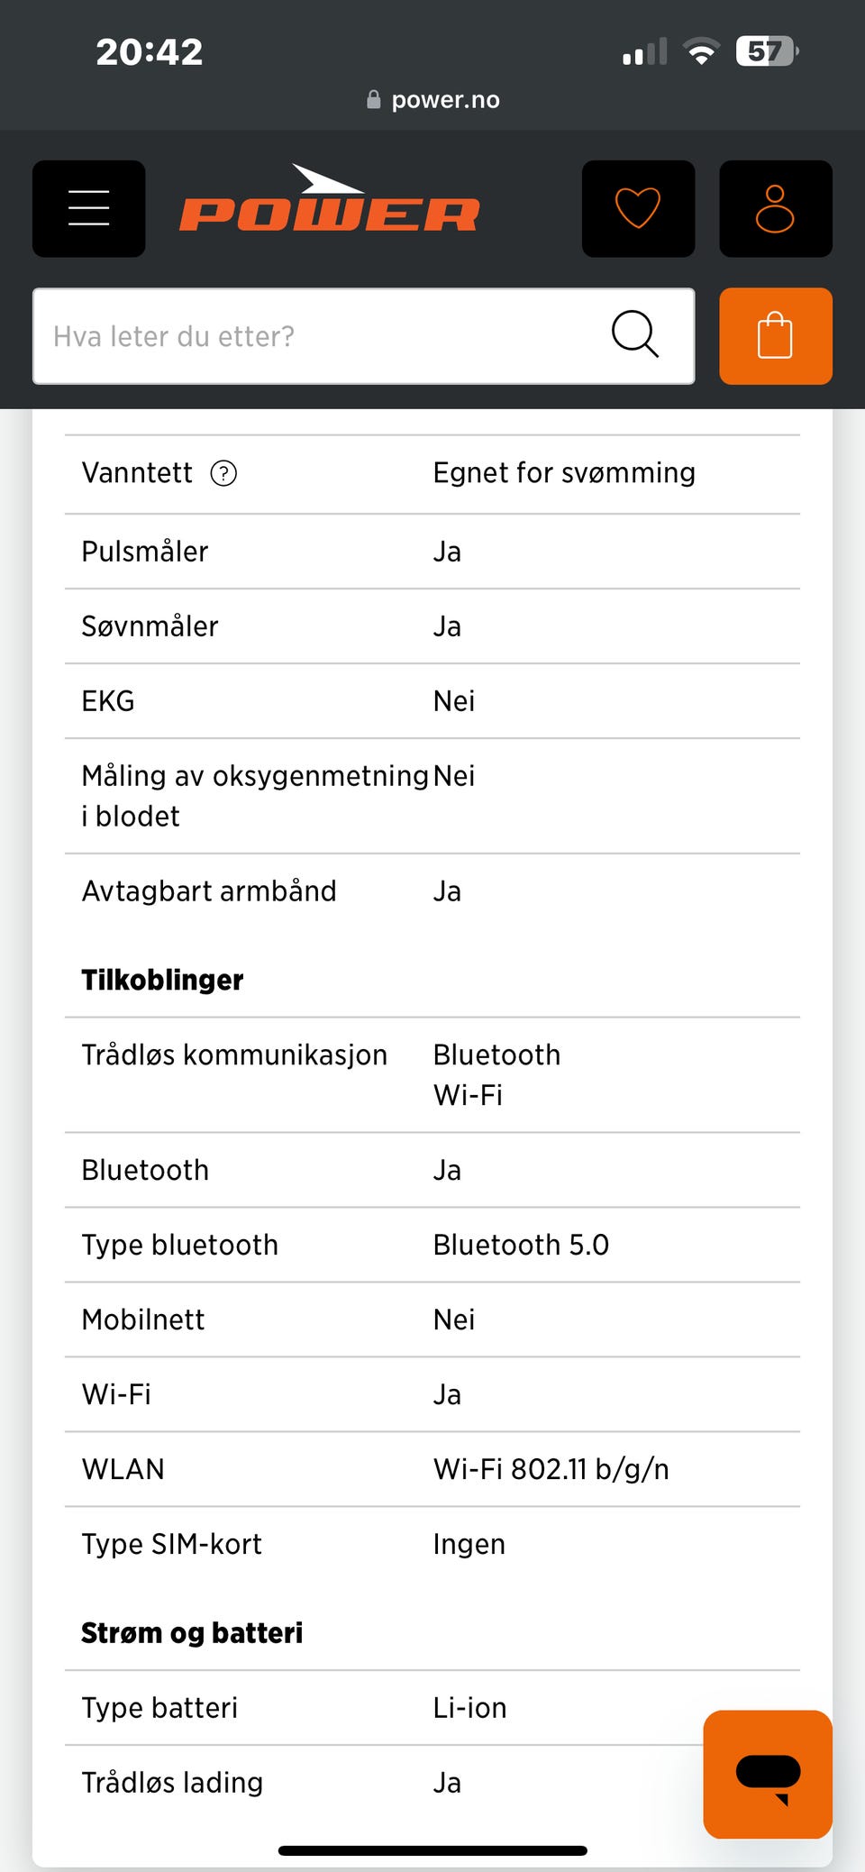
Task: Tap the battery status indicator
Action: click(x=766, y=51)
